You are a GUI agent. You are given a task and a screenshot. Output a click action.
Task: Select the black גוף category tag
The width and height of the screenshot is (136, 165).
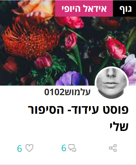[124, 8]
